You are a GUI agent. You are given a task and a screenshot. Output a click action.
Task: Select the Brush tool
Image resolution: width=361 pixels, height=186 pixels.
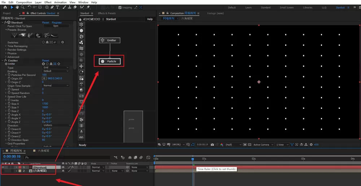[65, 7]
